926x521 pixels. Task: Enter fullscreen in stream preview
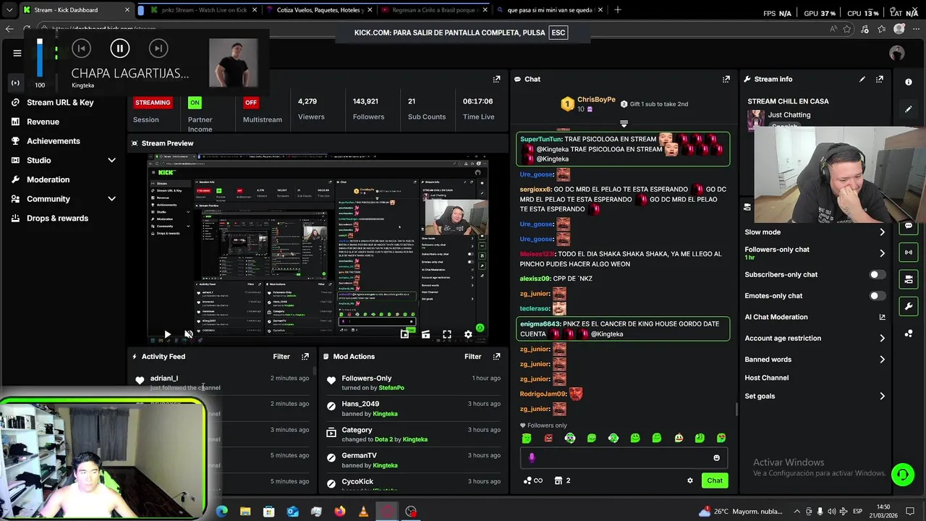(x=447, y=334)
